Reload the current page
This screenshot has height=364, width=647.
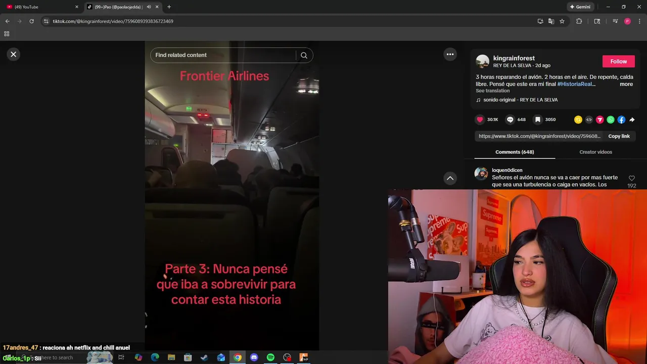pyautogui.click(x=31, y=21)
